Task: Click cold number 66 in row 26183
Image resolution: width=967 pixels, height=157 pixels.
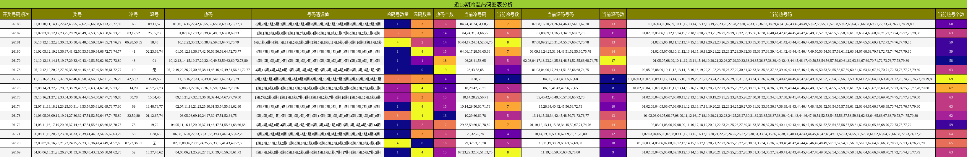Action: [134, 24]
